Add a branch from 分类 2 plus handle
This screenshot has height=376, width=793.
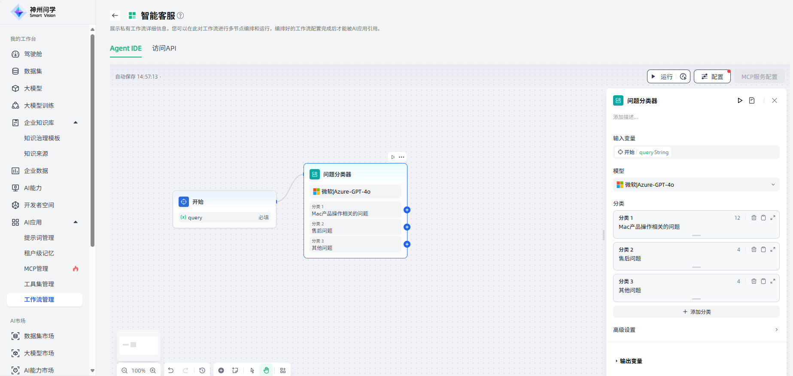pos(407,227)
